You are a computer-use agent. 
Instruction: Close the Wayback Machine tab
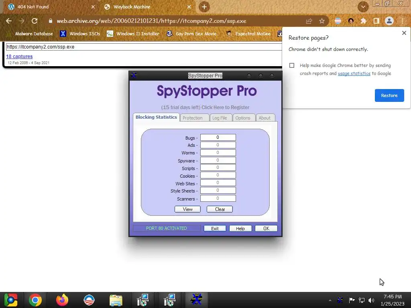click(189, 7)
